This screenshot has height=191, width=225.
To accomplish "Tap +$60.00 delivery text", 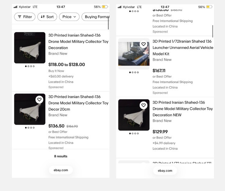I will [x=61, y=76].
